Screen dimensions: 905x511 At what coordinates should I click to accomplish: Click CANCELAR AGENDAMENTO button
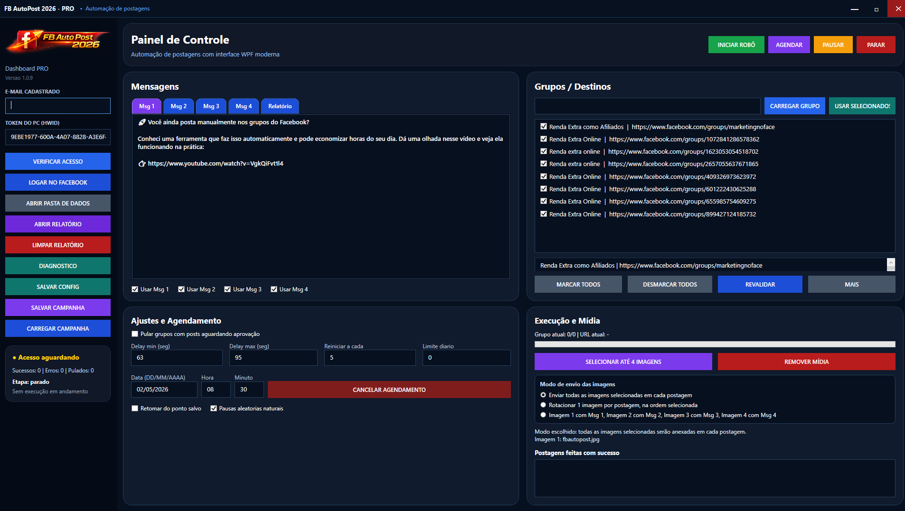point(389,390)
